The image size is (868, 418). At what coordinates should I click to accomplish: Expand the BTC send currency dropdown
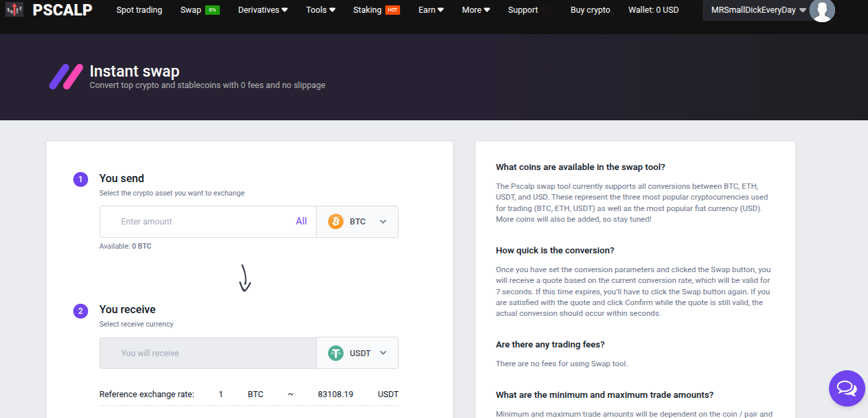click(357, 222)
